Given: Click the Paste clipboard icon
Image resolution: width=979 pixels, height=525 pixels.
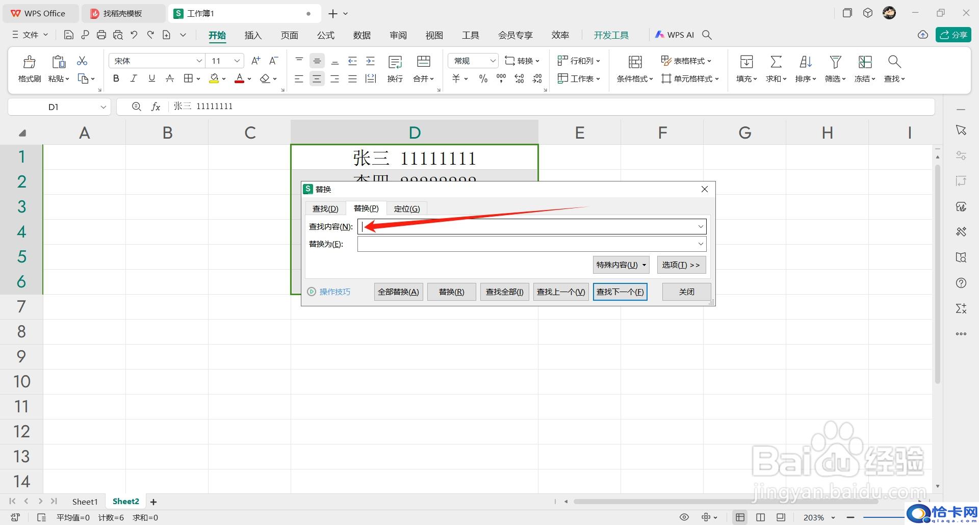Looking at the screenshot, I should tap(59, 62).
